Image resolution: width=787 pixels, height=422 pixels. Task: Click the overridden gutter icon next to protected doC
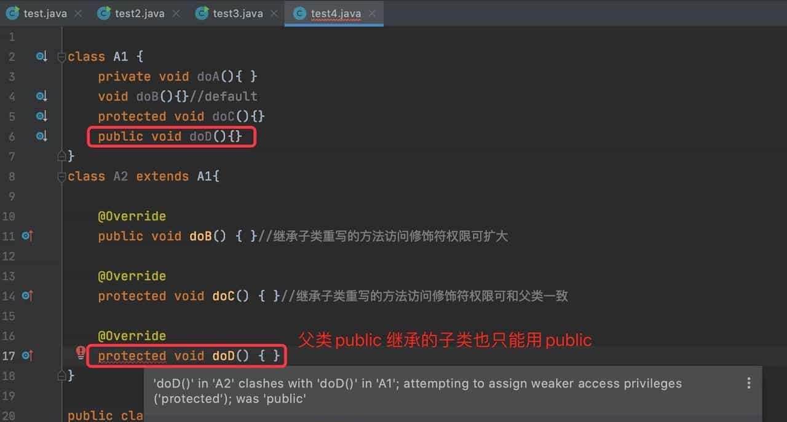pyautogui.click(x=41, y=116)
